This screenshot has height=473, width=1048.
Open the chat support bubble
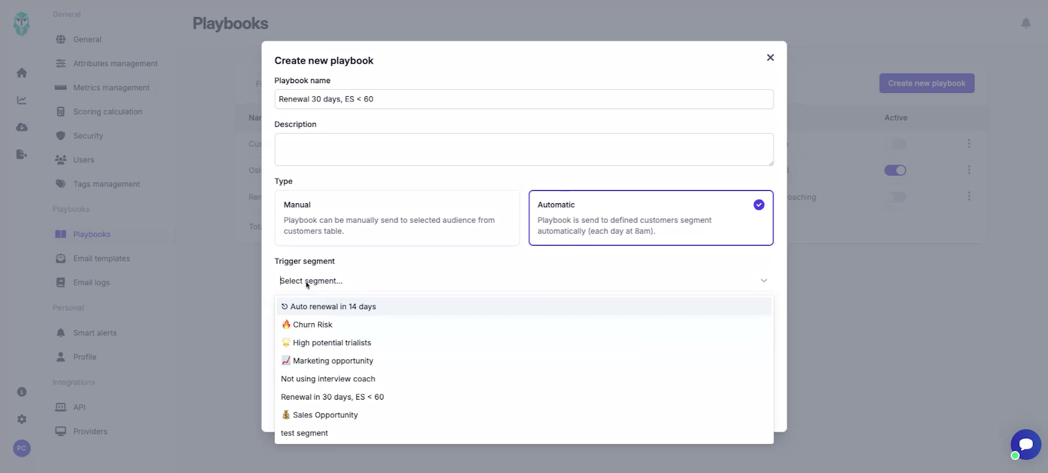(1026, 444)
